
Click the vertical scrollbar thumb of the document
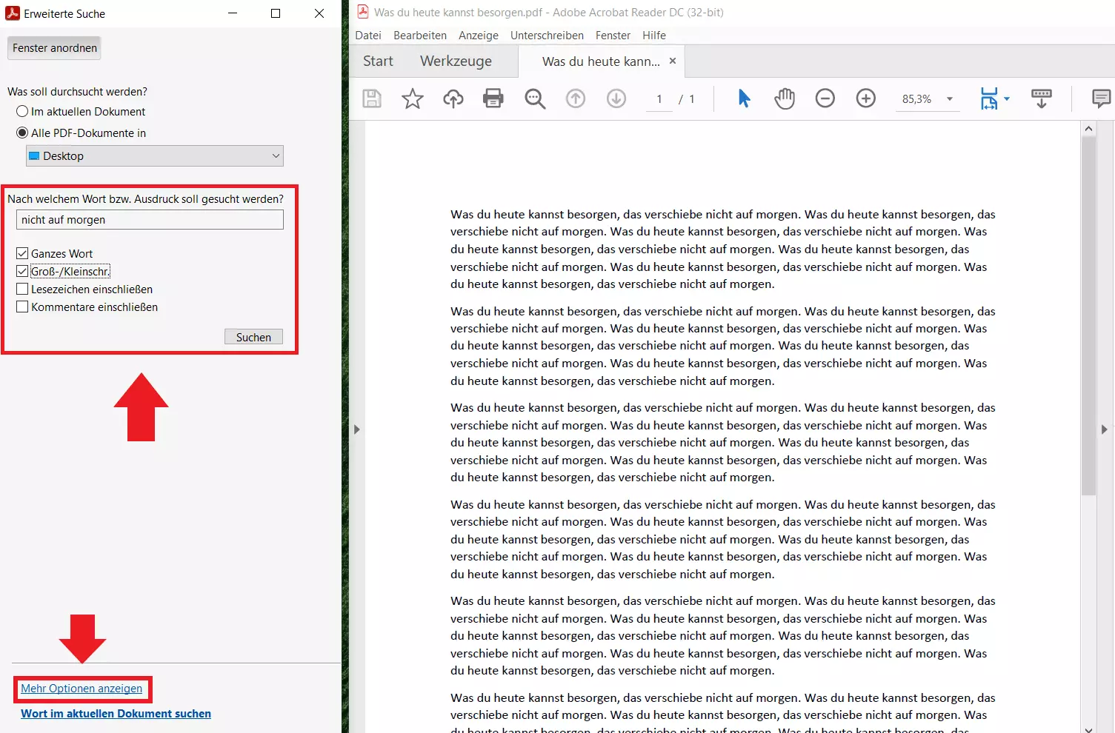tap(1088, 315)
